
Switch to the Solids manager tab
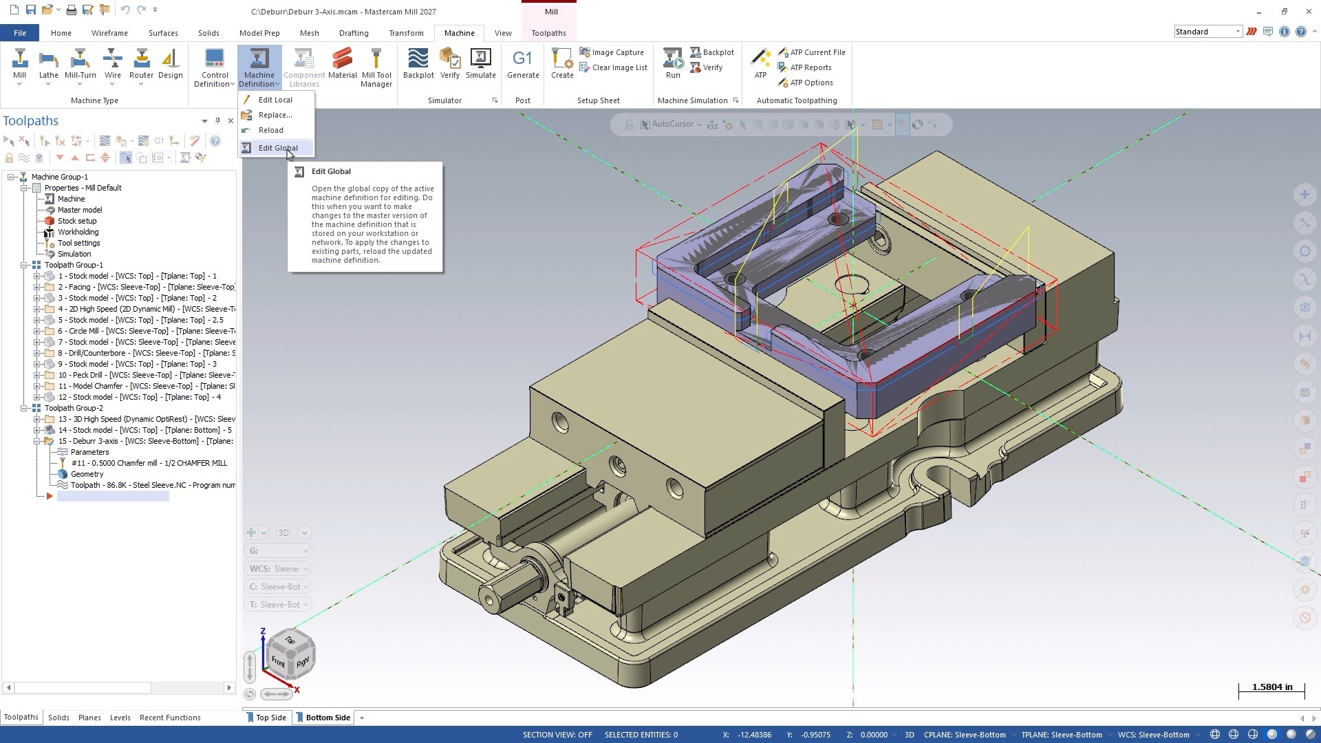point(58,718)
